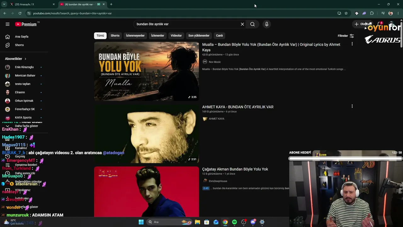Open Chrome extensions puzzle icon
This screenshot has height=227, width=403.
click(372, 13)
